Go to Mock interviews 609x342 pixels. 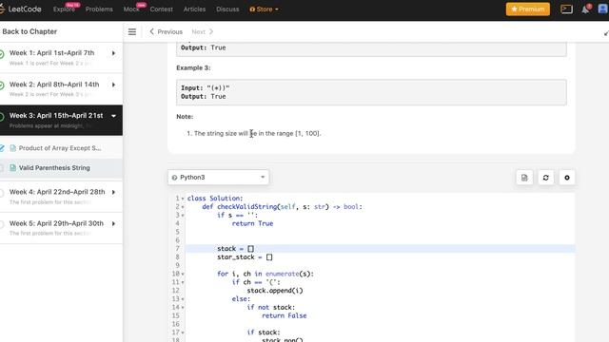tap(131, 9)
